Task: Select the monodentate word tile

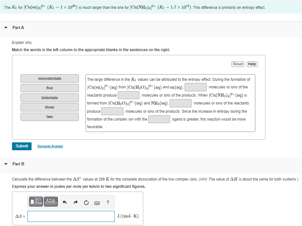Action: [x=50, y=78]
